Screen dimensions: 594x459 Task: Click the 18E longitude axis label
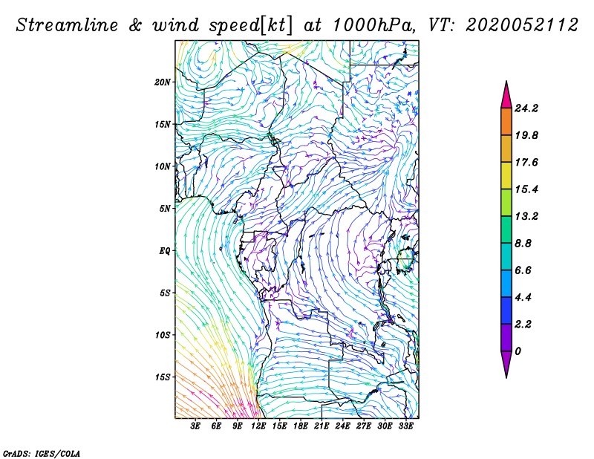[301, 427]
